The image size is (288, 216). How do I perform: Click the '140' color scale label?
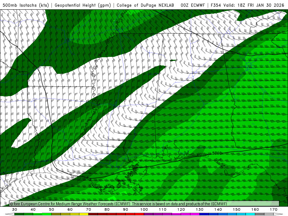pos(218,210)
